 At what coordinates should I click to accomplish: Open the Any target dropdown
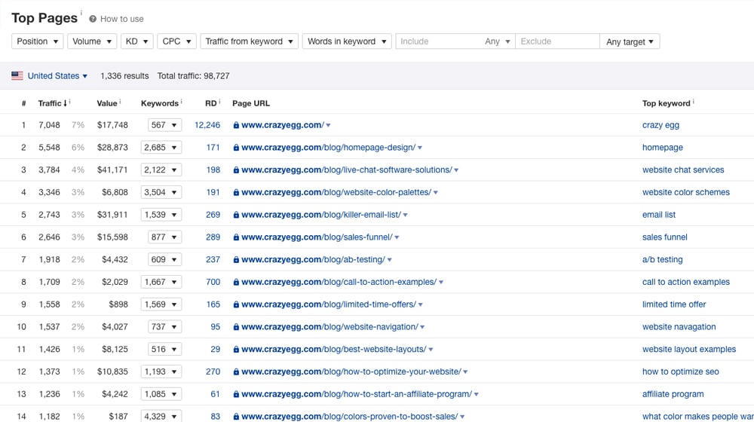630,41
